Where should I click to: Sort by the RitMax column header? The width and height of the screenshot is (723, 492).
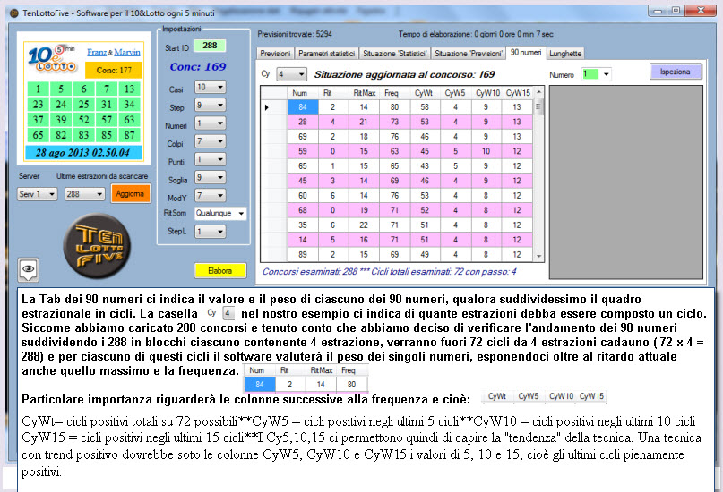(x=364, y=93)
